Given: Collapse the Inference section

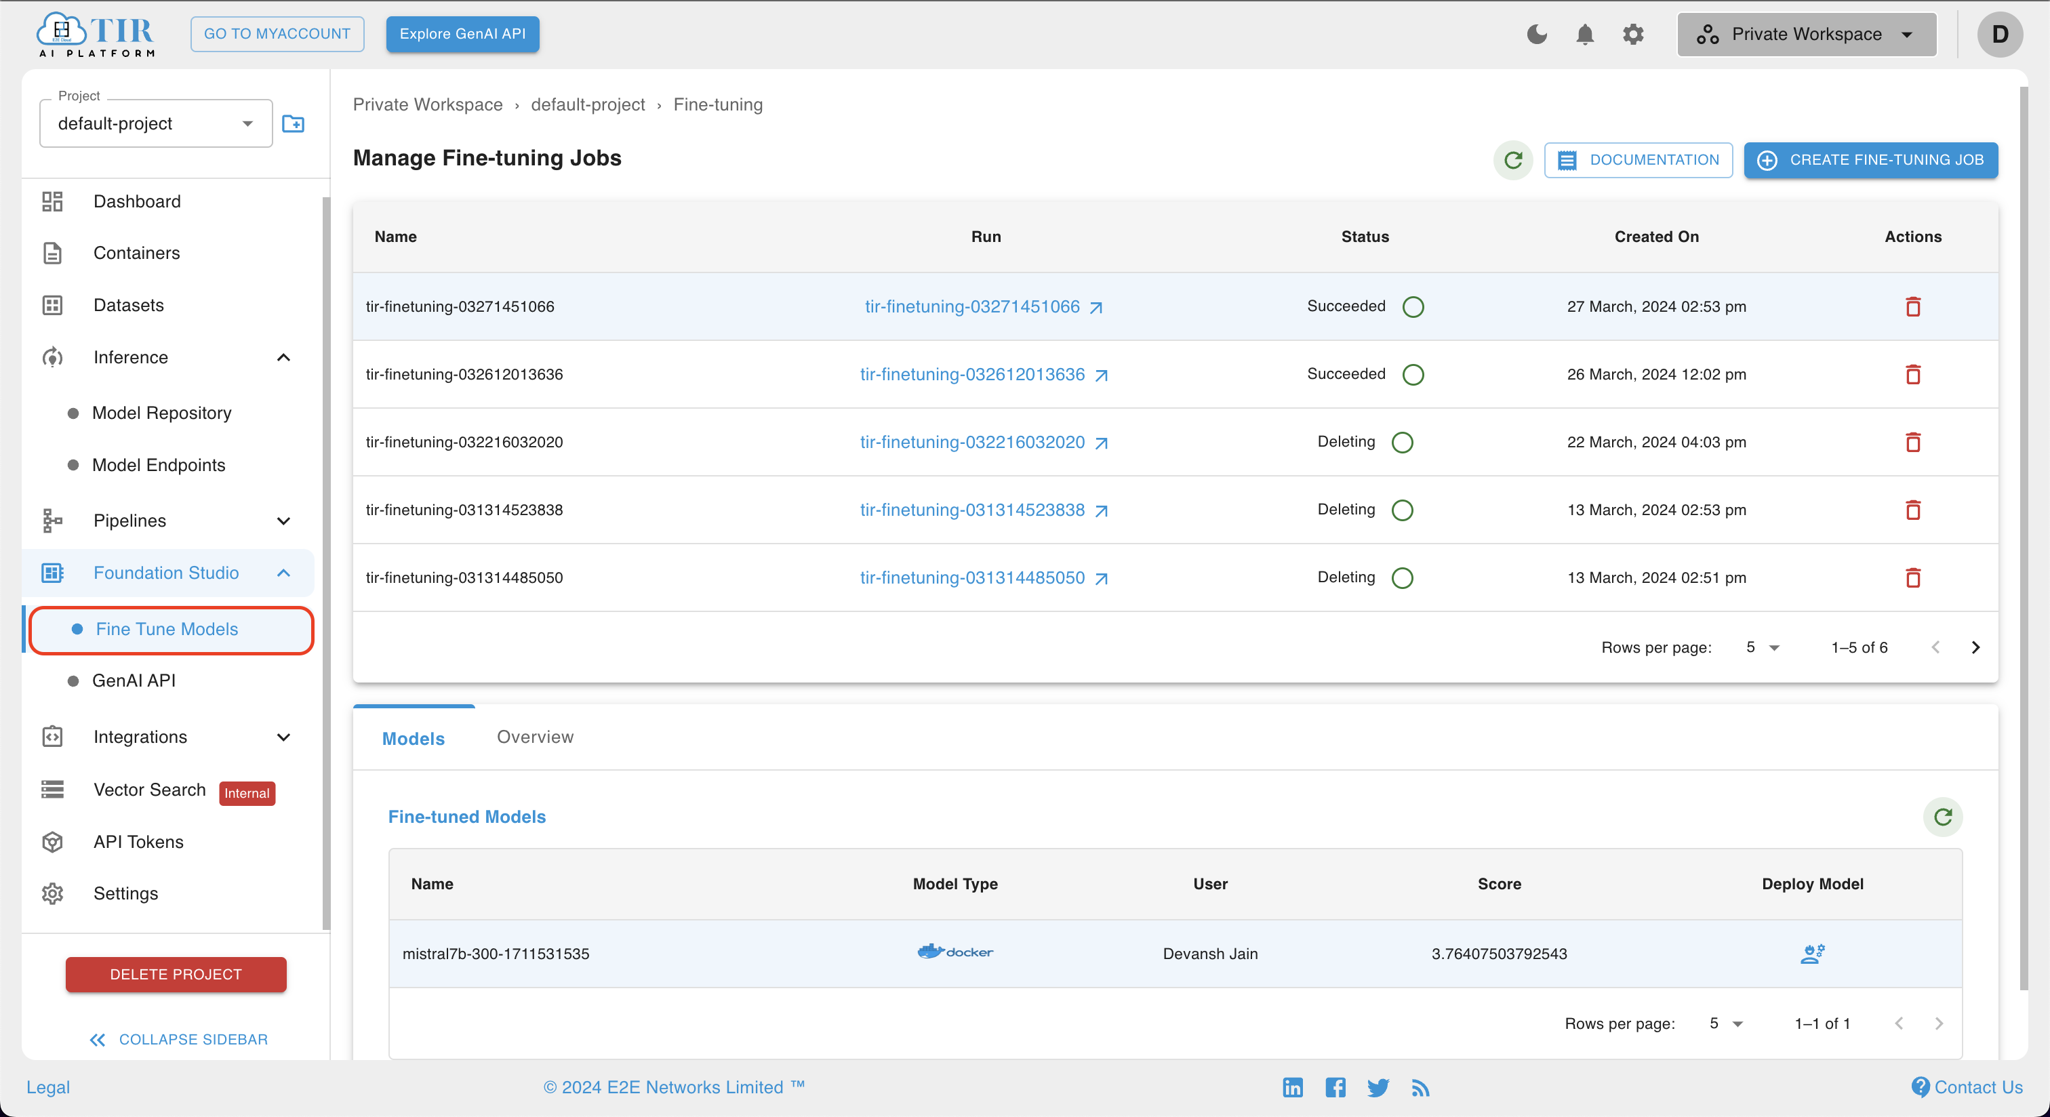Looking at the screenshot, I should [x=283, y=357].
